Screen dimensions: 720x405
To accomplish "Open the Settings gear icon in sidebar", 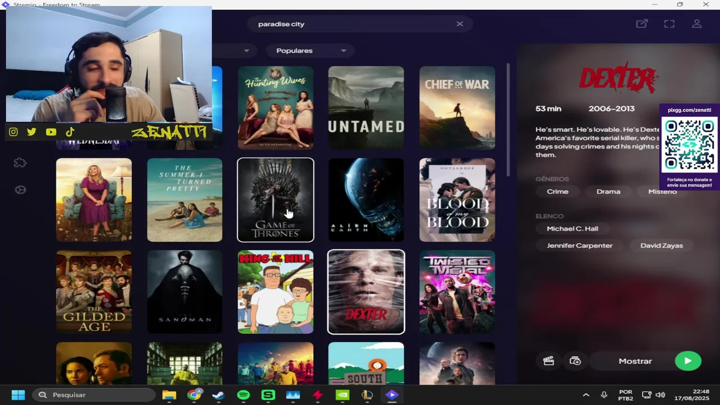I will (20, 190).
